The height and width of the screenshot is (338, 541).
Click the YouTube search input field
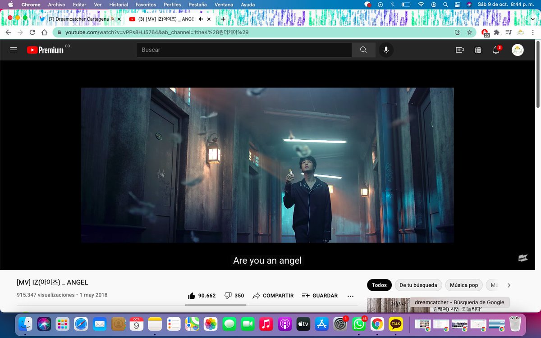244,50
